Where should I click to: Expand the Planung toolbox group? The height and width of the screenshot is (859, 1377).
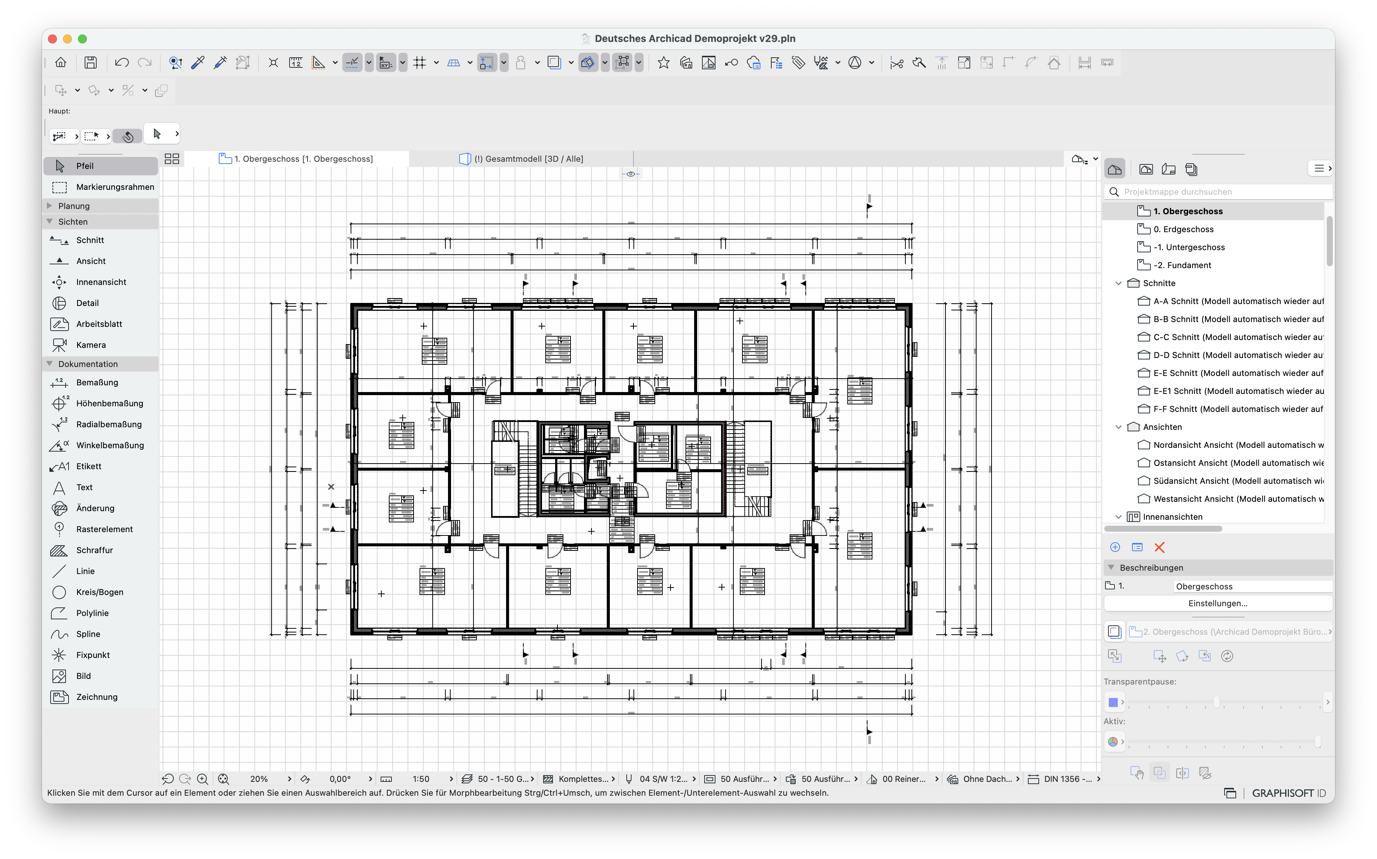click(x=49, y=206)
